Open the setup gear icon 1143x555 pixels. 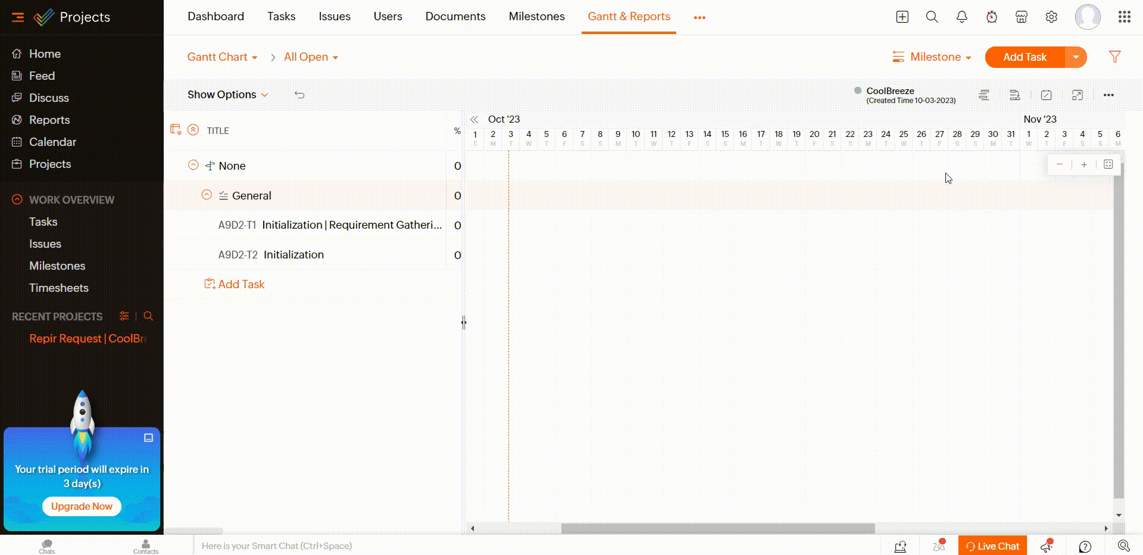[x=1051, y=17]
